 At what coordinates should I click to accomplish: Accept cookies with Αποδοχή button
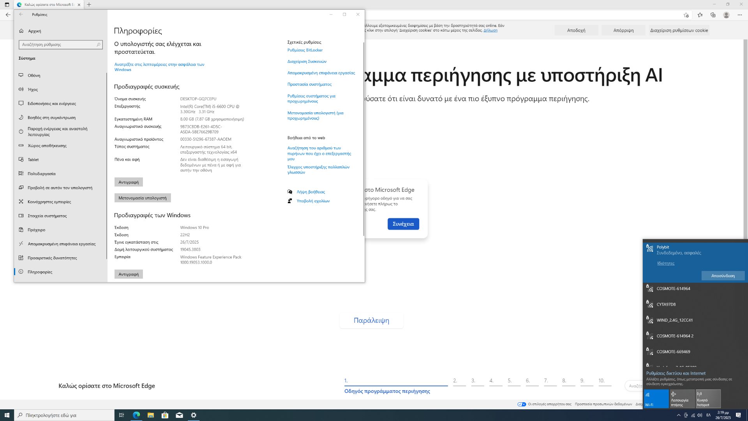click(x=576, y=30)
